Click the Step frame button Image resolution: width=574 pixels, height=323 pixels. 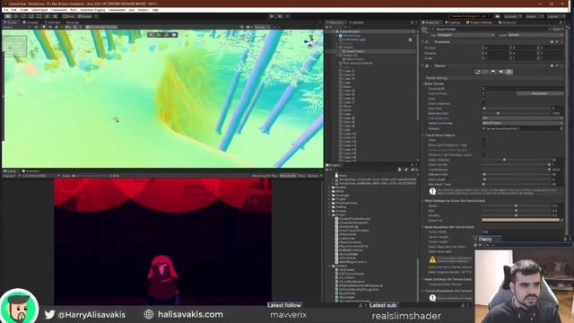(288, 16)
